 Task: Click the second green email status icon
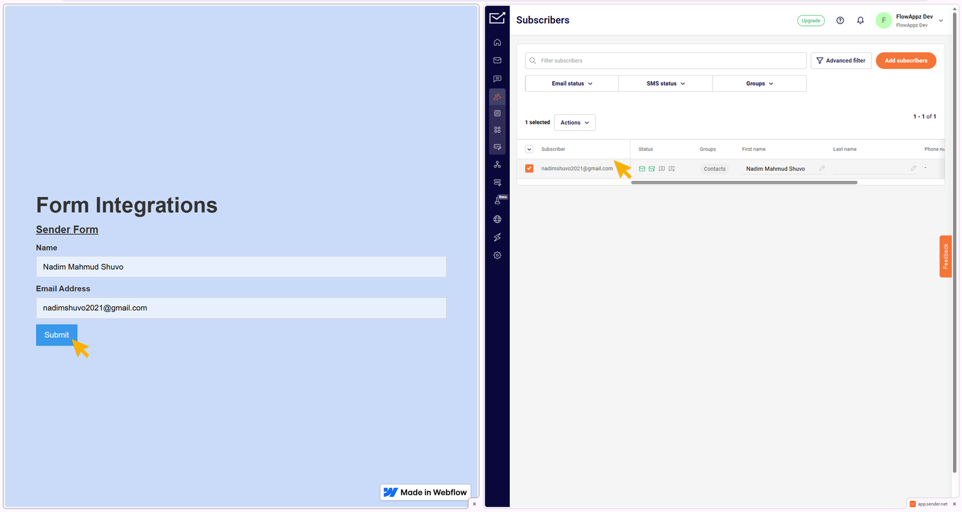(x=652, y=169)
